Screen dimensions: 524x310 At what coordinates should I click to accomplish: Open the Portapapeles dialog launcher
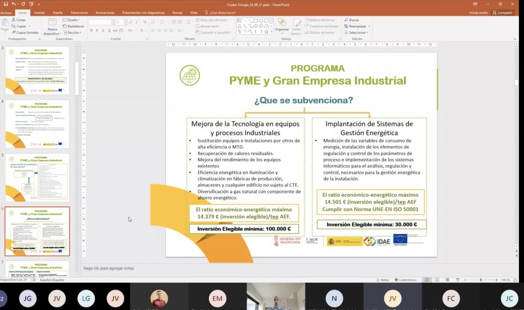39,39
